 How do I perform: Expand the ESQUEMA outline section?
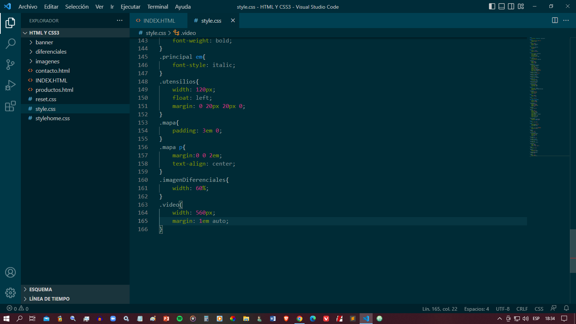coord(75,289)
